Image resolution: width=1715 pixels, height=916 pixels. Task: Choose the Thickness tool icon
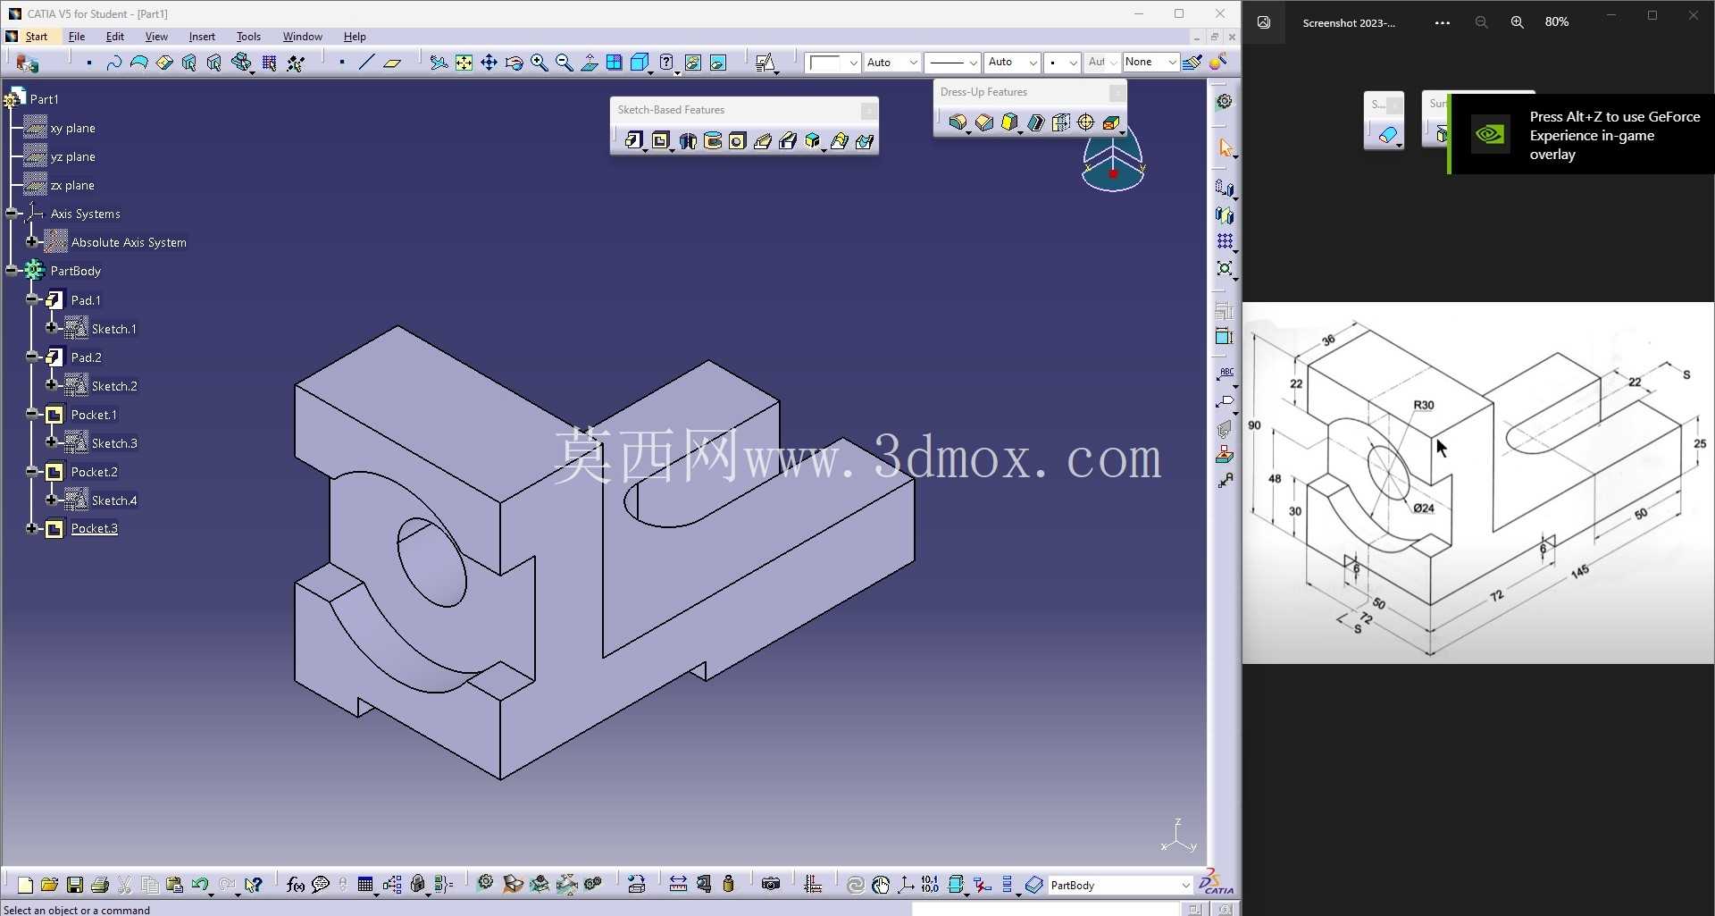pos(1060,122)
